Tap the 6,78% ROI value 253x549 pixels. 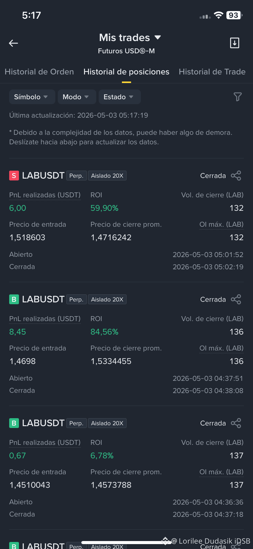point(102,456)
